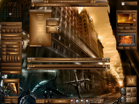Click the BlackAmp pause button

[12, 31]
